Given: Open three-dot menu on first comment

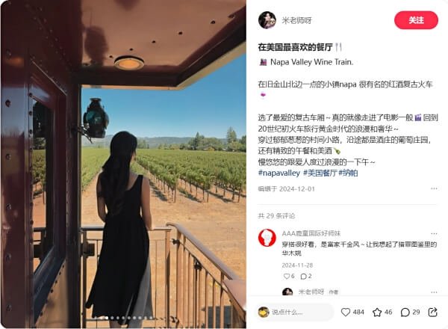Looking at the screenshot, I should [x=434, y=234].
